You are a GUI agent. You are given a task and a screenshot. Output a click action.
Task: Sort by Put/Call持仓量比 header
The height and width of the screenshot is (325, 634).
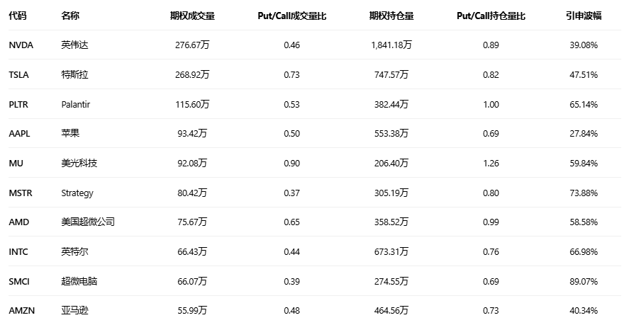coord(491,16)
